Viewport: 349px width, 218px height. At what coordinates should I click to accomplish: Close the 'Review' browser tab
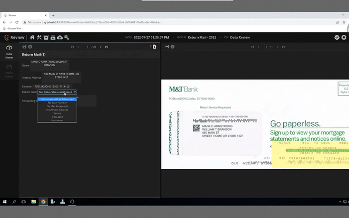coord(46,15)
